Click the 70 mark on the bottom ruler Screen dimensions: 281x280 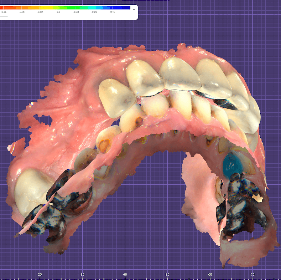pyautogui.click(x=252, y=274)
